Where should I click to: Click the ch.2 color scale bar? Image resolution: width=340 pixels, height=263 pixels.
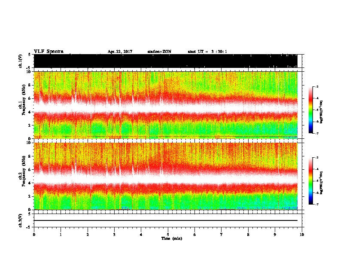311,181
